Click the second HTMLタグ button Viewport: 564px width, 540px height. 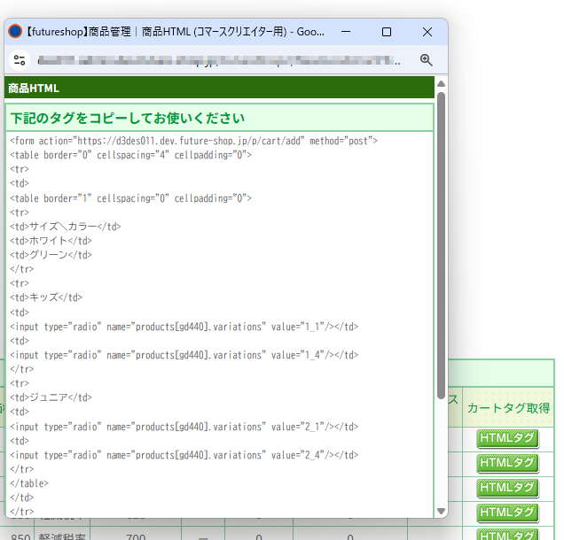[x=507, y=462]
